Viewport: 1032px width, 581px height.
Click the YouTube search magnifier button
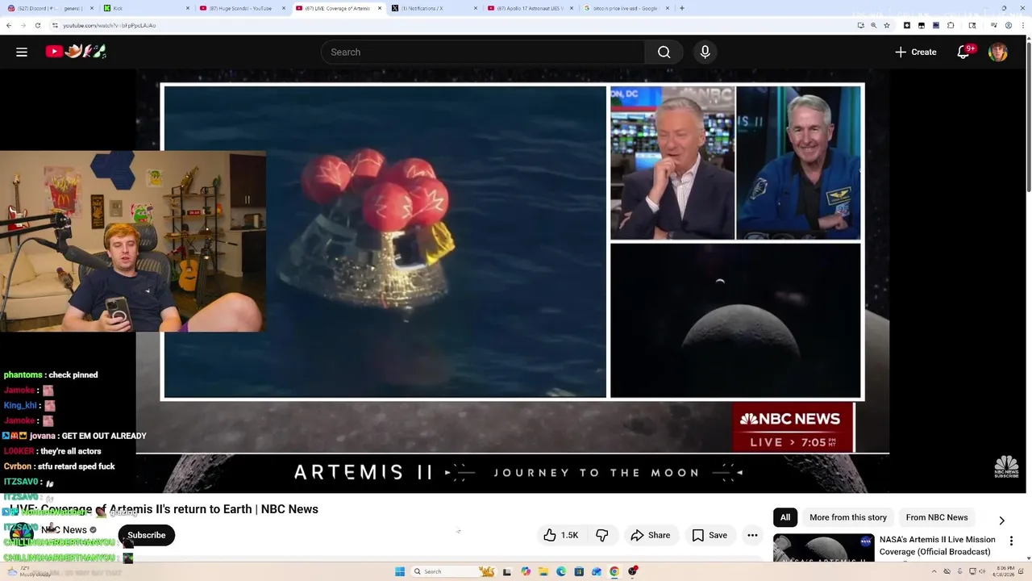pyautogui.click(x=664, y=52)
